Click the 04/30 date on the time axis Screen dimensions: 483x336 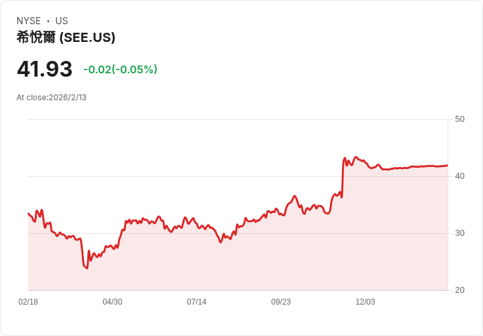point(112,302)
